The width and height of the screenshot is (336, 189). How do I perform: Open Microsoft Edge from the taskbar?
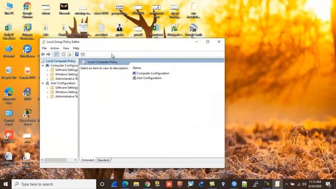click(x=125, y=184)
